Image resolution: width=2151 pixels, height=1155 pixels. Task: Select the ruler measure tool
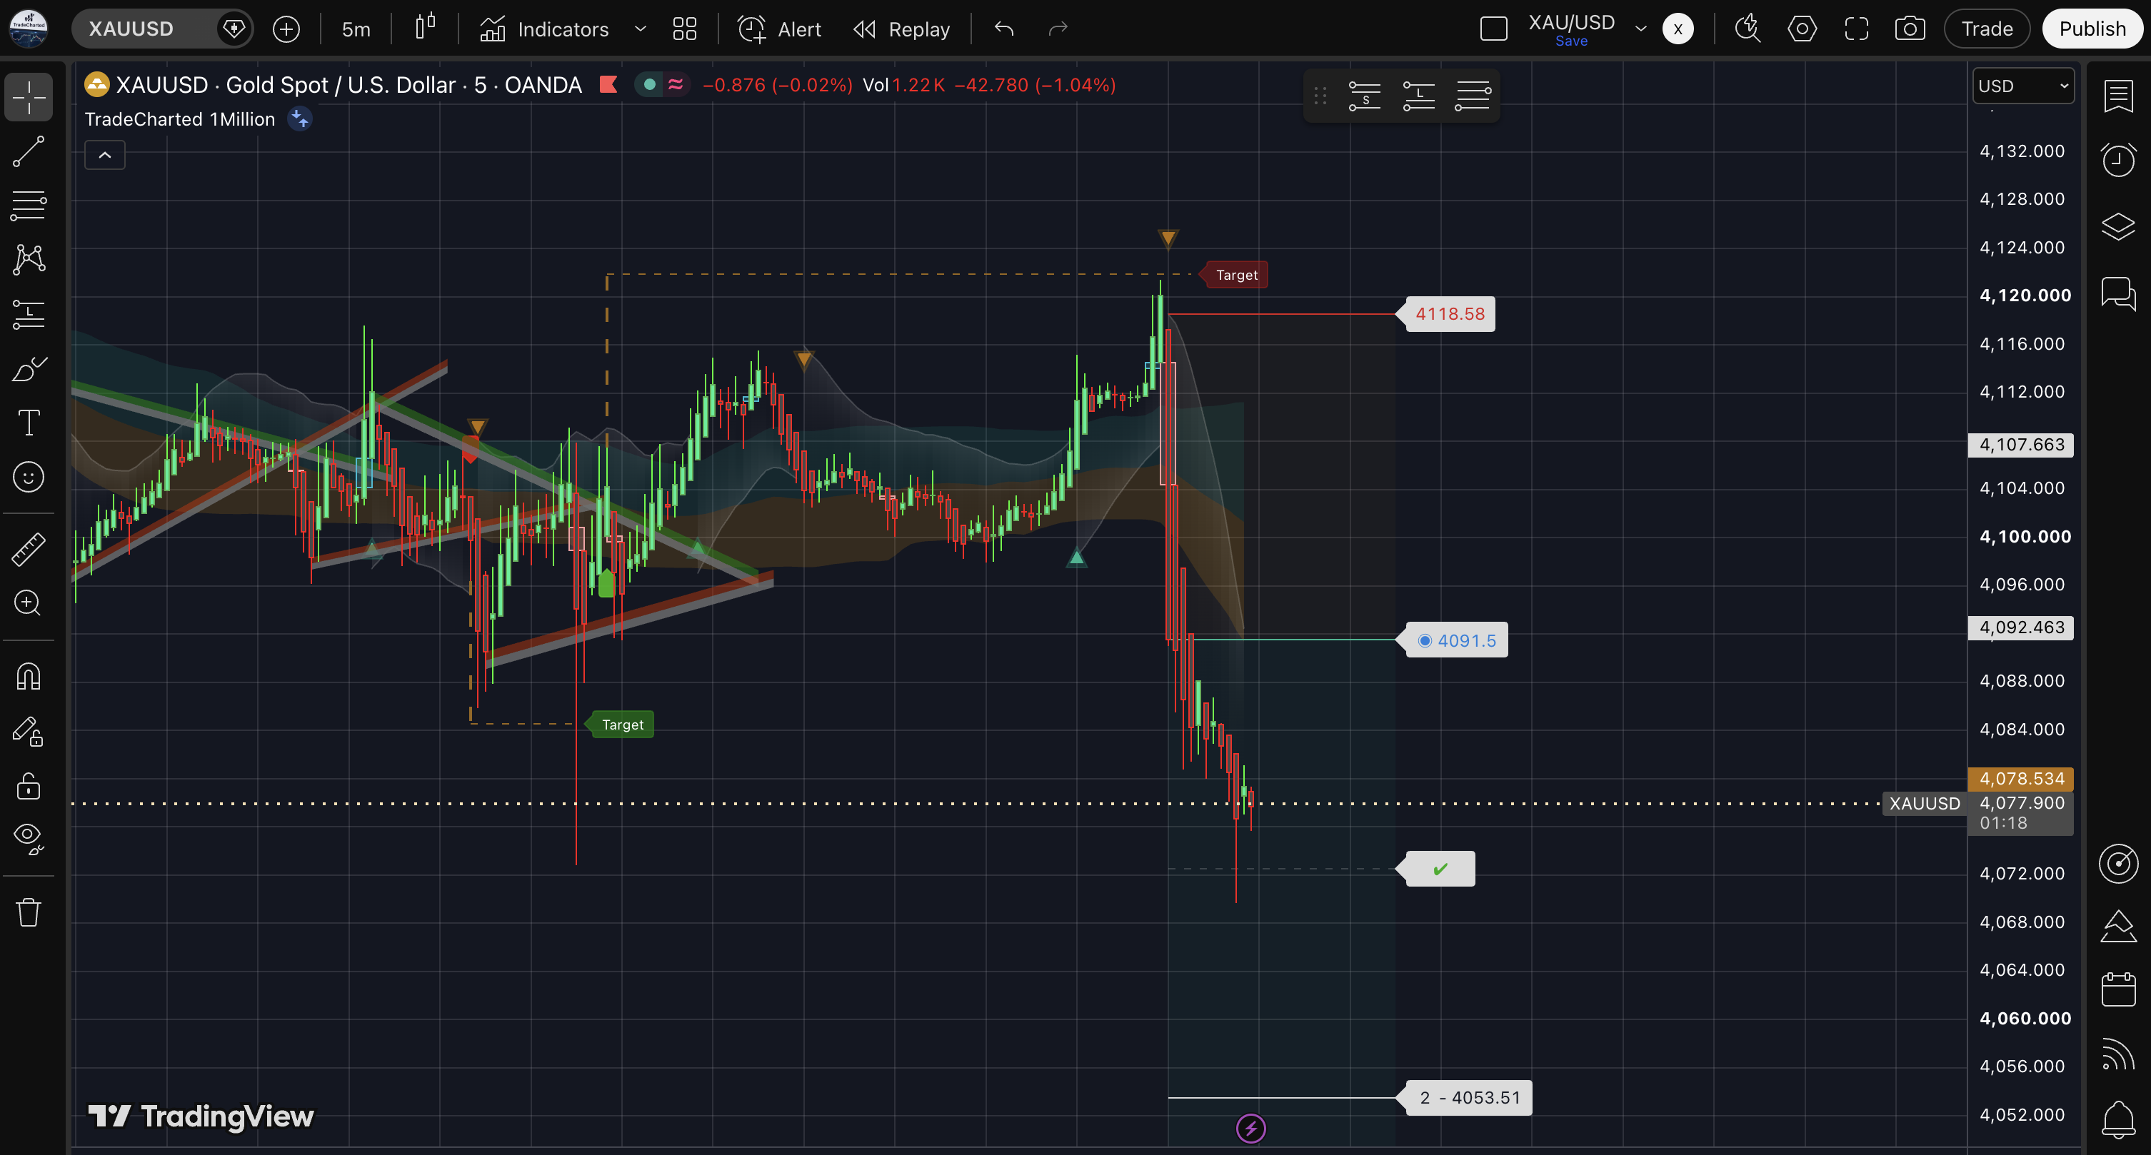[29, 549]
